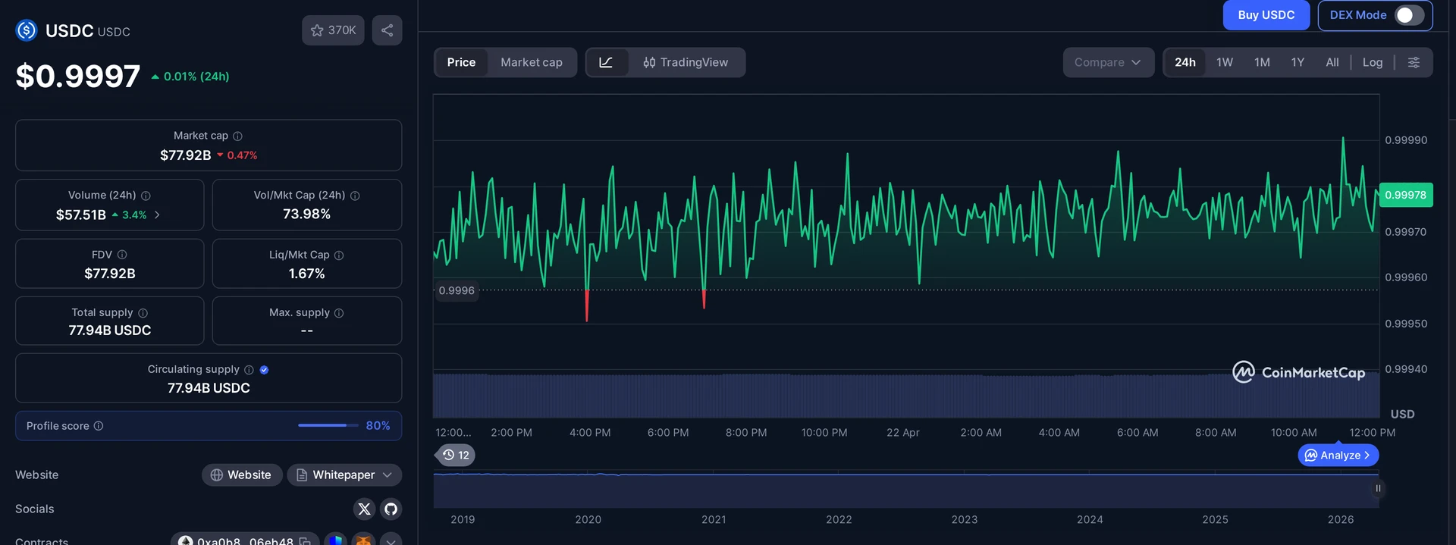Open FDV info icon

pos(122,255)
